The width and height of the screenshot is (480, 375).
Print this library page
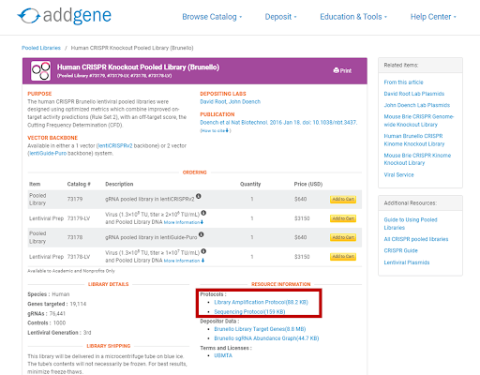click(342, 70)
